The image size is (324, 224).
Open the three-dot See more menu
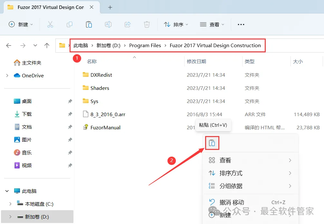click(x=241, y=24)
